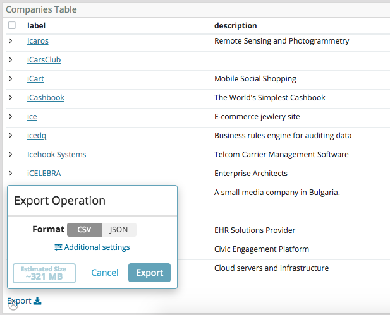Expand the icedq row triangle
390x315 pixels.
tap(11, 136)
